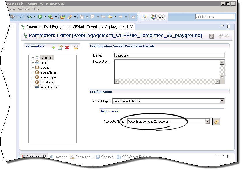
Task: Click the Open Perspective icon
Action: tap(145, 17)
